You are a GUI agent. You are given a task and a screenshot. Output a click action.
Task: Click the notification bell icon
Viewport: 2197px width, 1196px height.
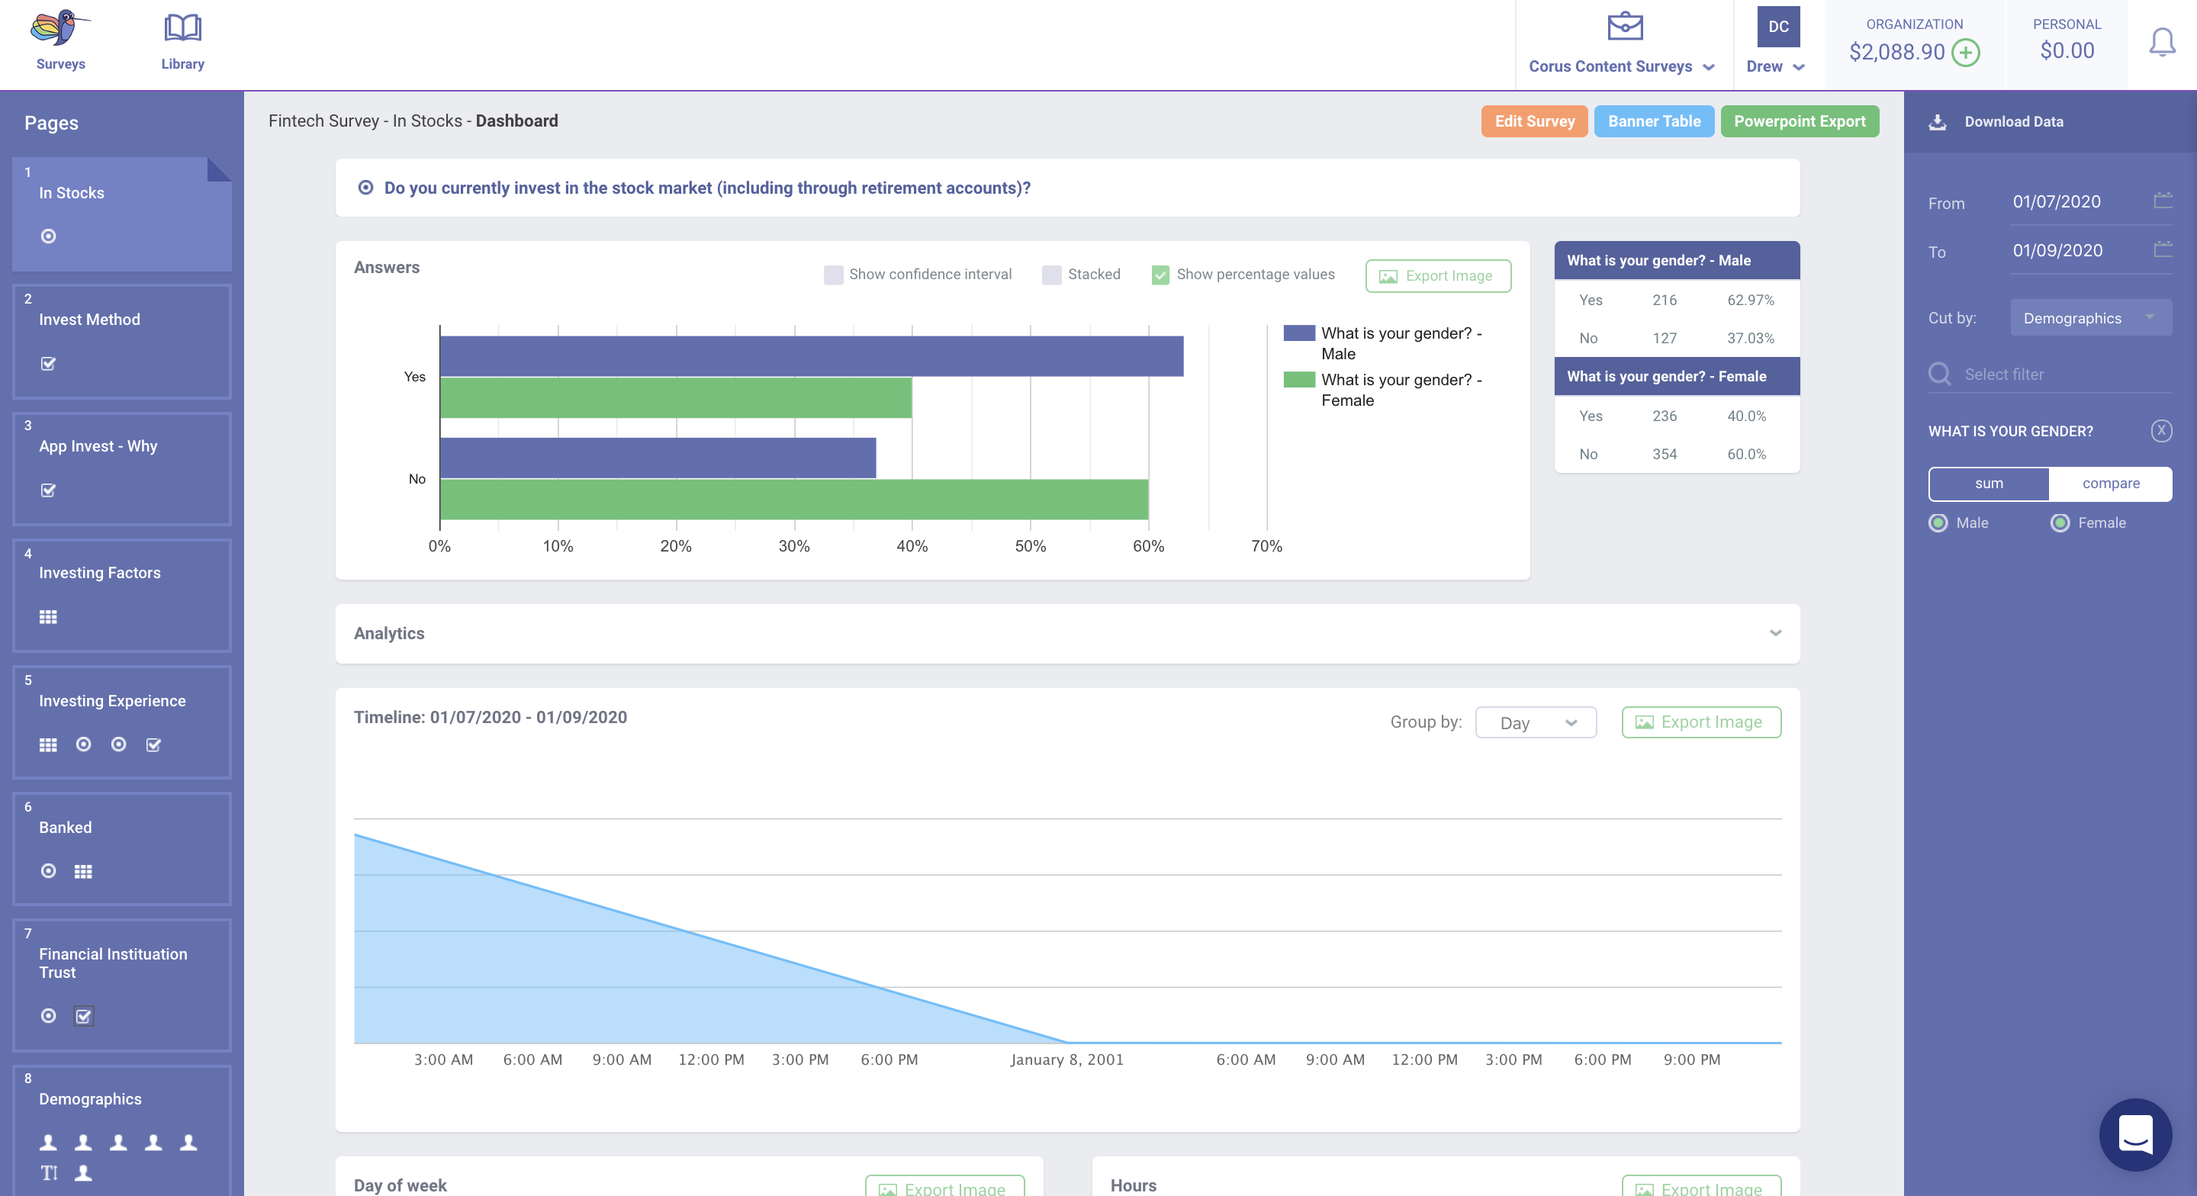[2161, 42]
